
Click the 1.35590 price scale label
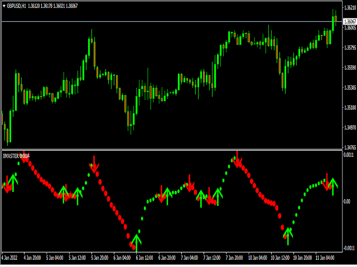[x=350, y=68]
